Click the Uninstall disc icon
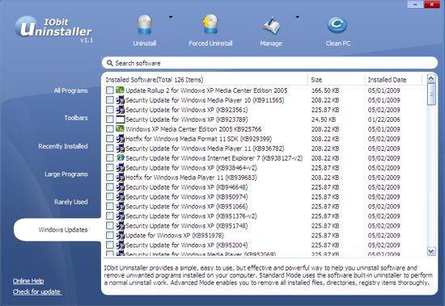The height and width of the screenshot is (306, 445). tap(145, 25)
